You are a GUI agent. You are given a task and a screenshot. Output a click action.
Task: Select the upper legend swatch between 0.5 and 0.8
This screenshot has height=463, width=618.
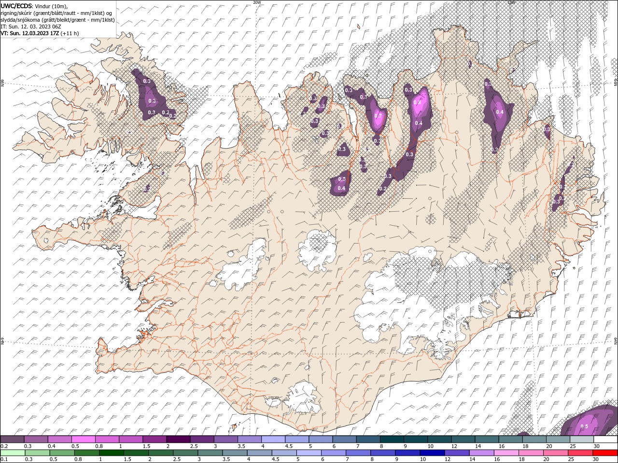(84, 439)
